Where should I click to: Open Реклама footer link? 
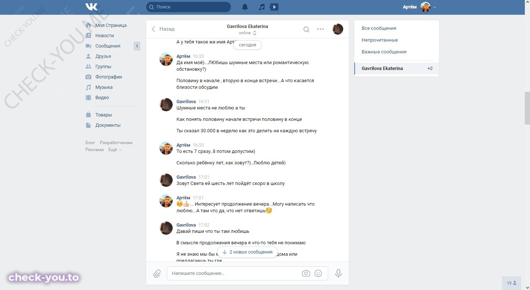(95, 150)
